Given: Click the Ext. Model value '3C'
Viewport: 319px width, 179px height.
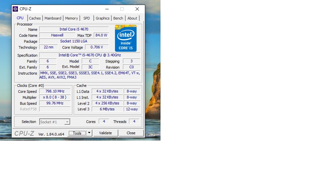Looking at the screenshot, I should [90, 67].
